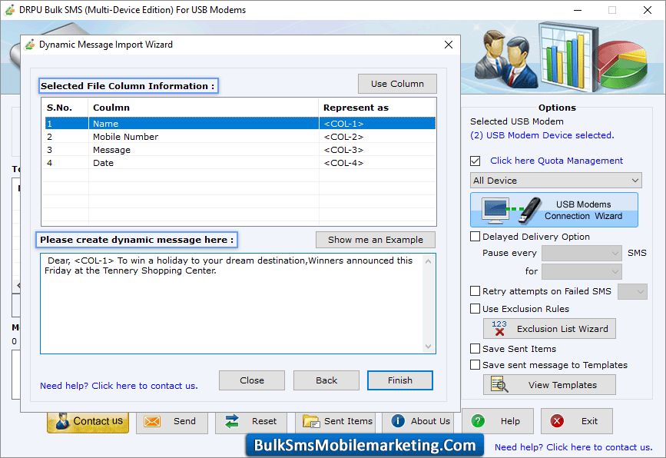Screen dimensions: 666x458
Task: Click the businessmen banner image
Action: 506,58
